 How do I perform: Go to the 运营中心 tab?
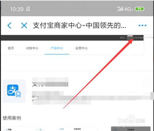(x=81, y=48)
